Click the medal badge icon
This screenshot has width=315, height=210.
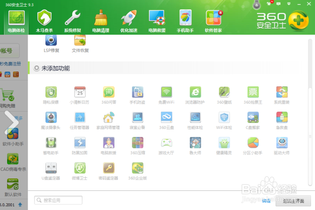point(257,5)
